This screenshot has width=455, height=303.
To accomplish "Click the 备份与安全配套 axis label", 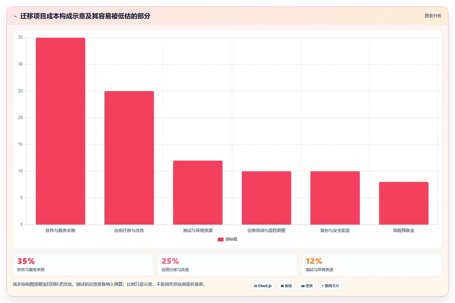I will [x=335, y=230].
